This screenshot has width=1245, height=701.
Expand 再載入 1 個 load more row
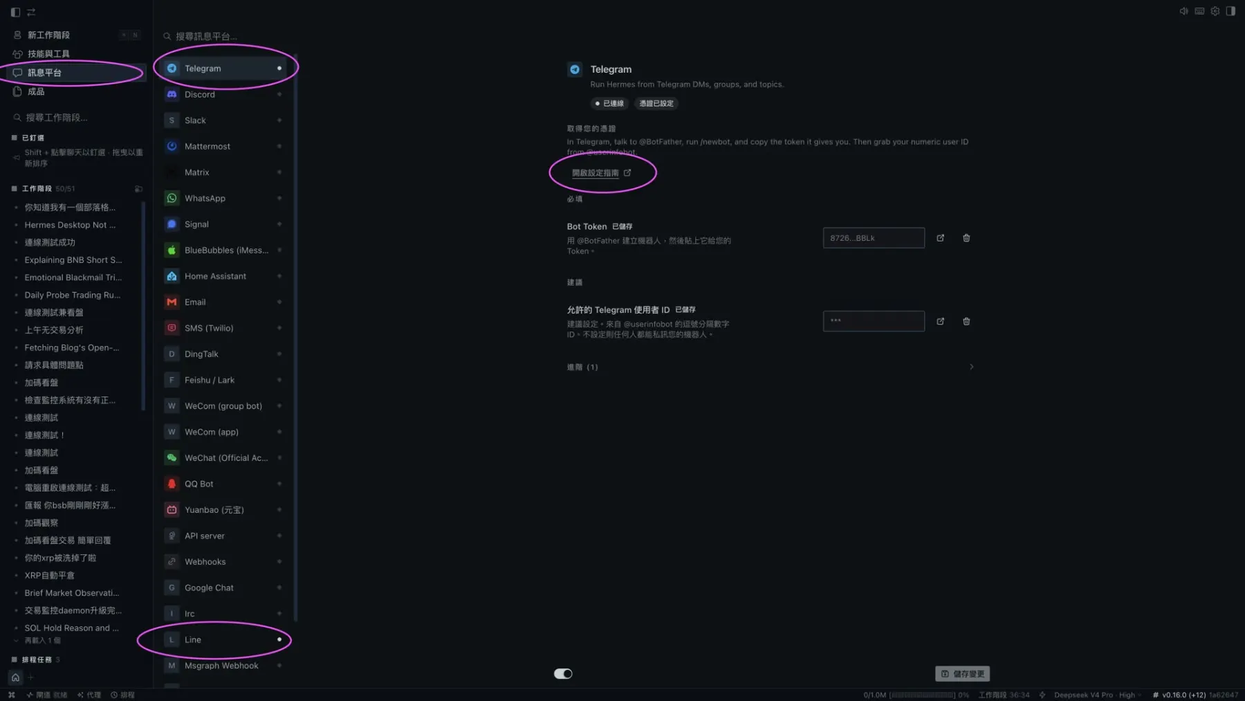38,640
